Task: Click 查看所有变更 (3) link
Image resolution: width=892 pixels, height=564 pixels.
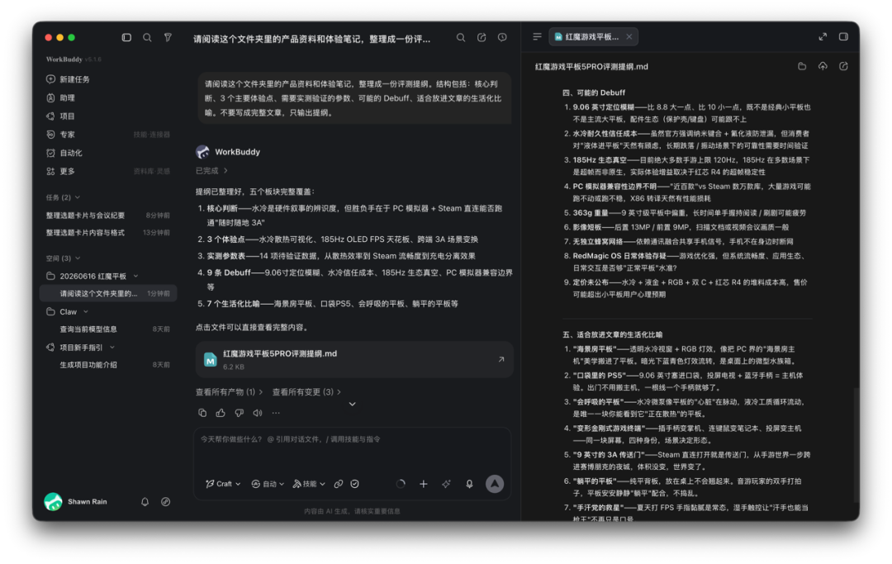Action: click(306, 391)
